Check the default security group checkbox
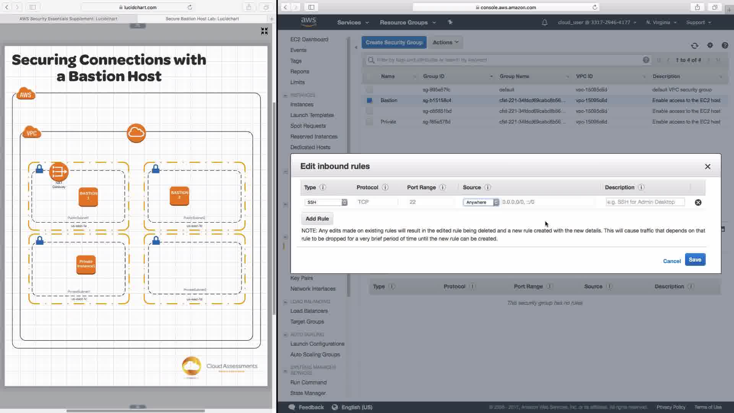 (369, 90)
